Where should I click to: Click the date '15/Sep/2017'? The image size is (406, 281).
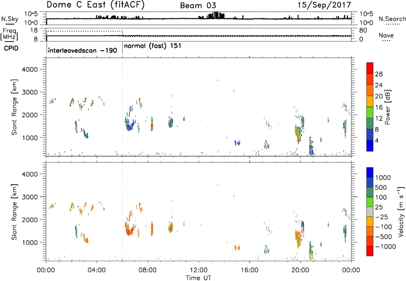point(324,5)
